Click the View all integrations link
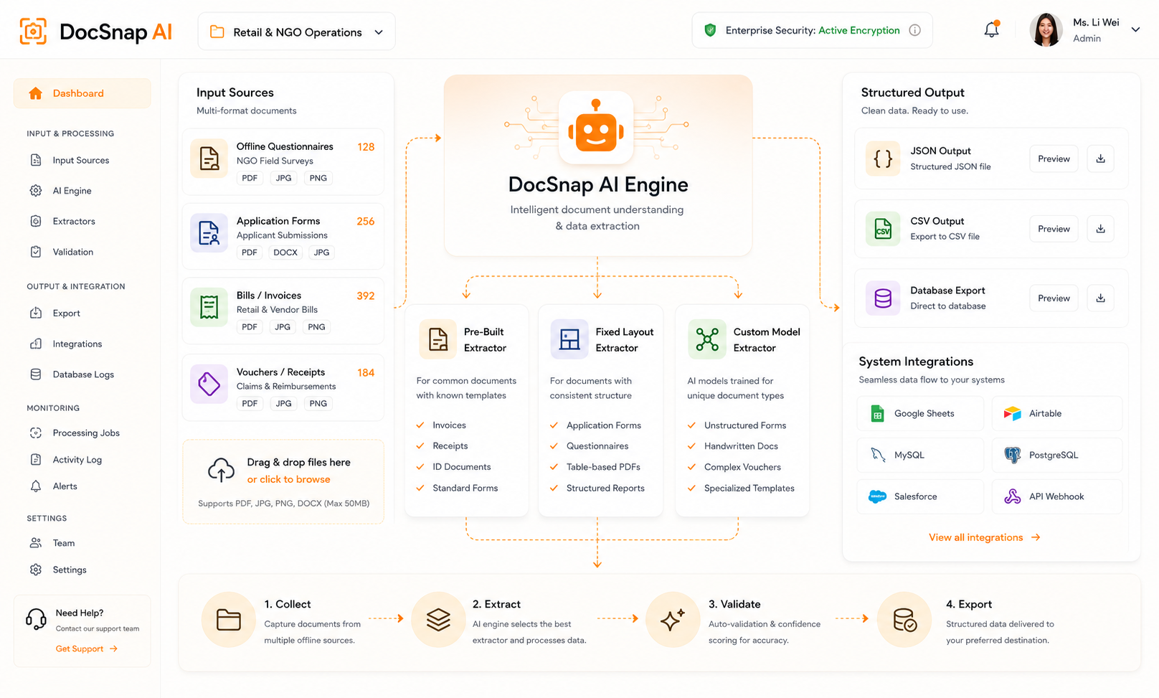 pos(984,537)
